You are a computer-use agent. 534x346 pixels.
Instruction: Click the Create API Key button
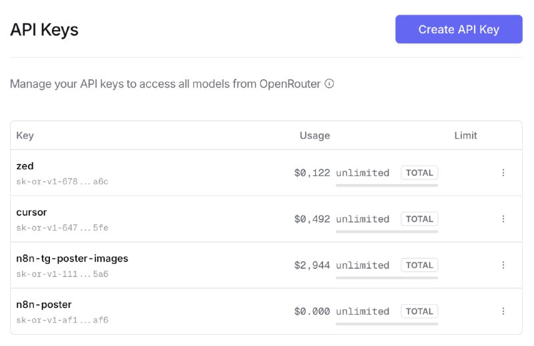point(459,29)
